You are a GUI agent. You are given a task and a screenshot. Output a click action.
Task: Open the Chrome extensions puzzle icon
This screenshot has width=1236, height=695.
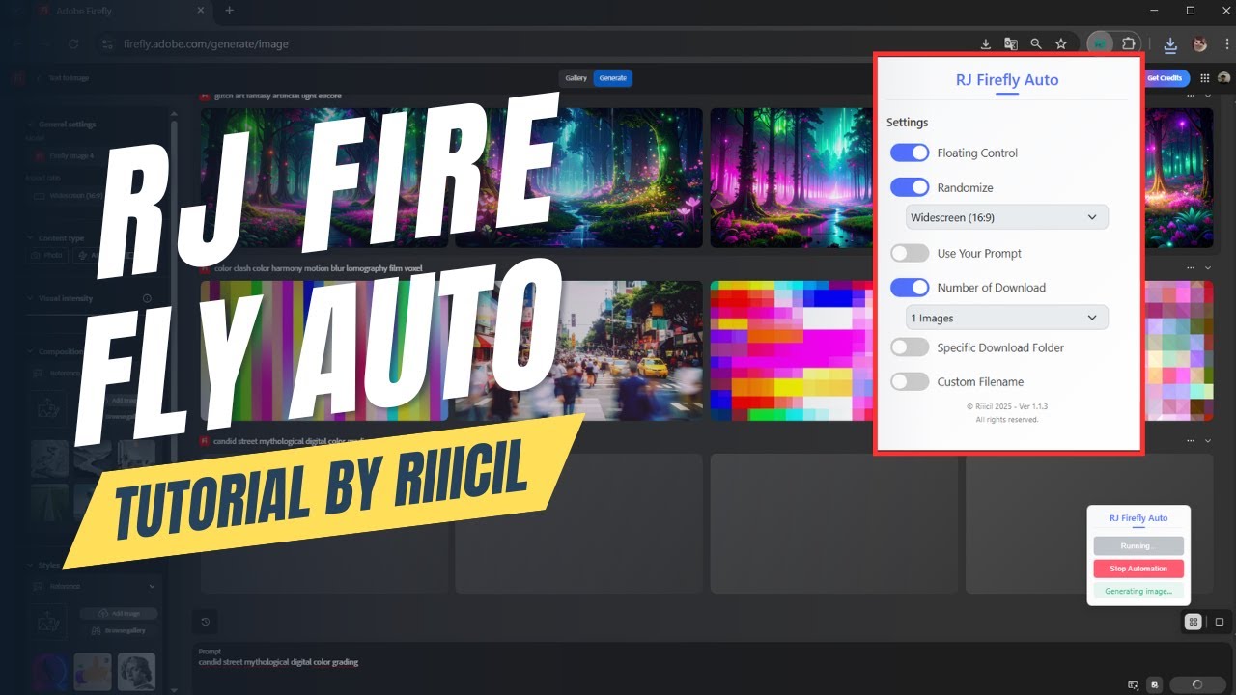[x=1128, y=43]
